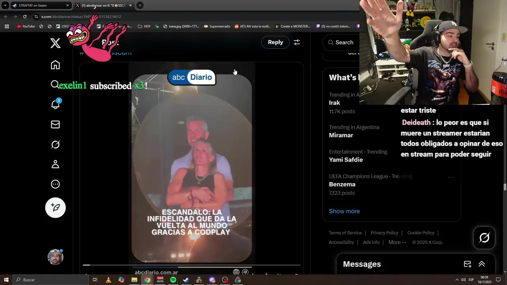This screenshot has height=285, width=507.
Task: Seek on the video progress bar
Action: [x=191, y=265]
